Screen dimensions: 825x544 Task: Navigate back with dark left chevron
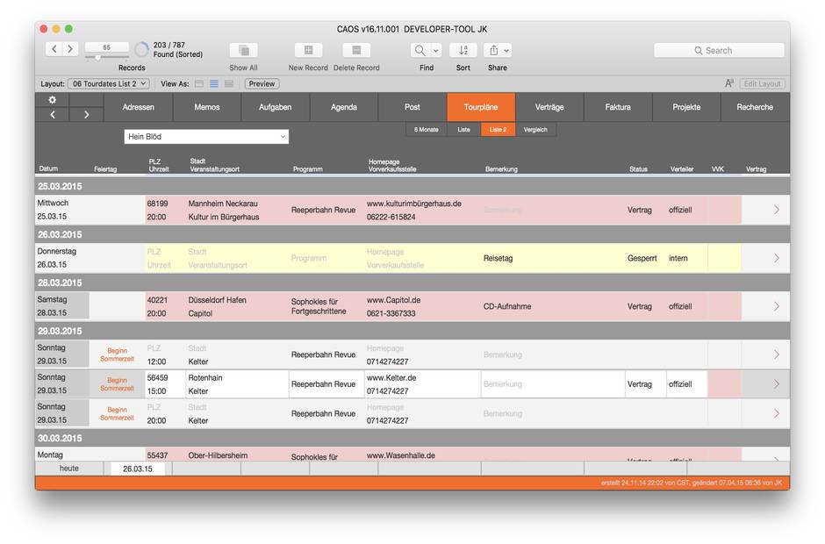[x=52, y=115]
